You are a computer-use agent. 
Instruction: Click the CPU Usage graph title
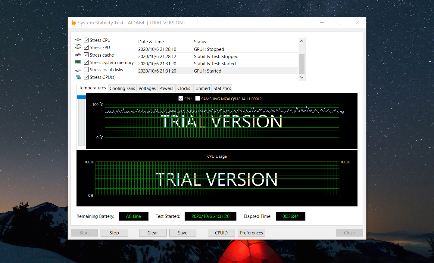217,156
